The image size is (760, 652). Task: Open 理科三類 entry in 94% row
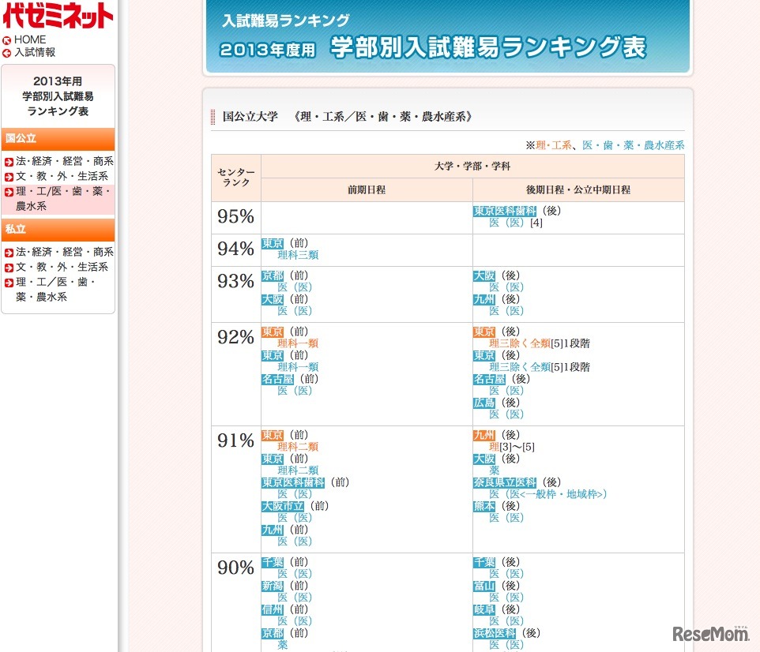click(x=298, y=255)
